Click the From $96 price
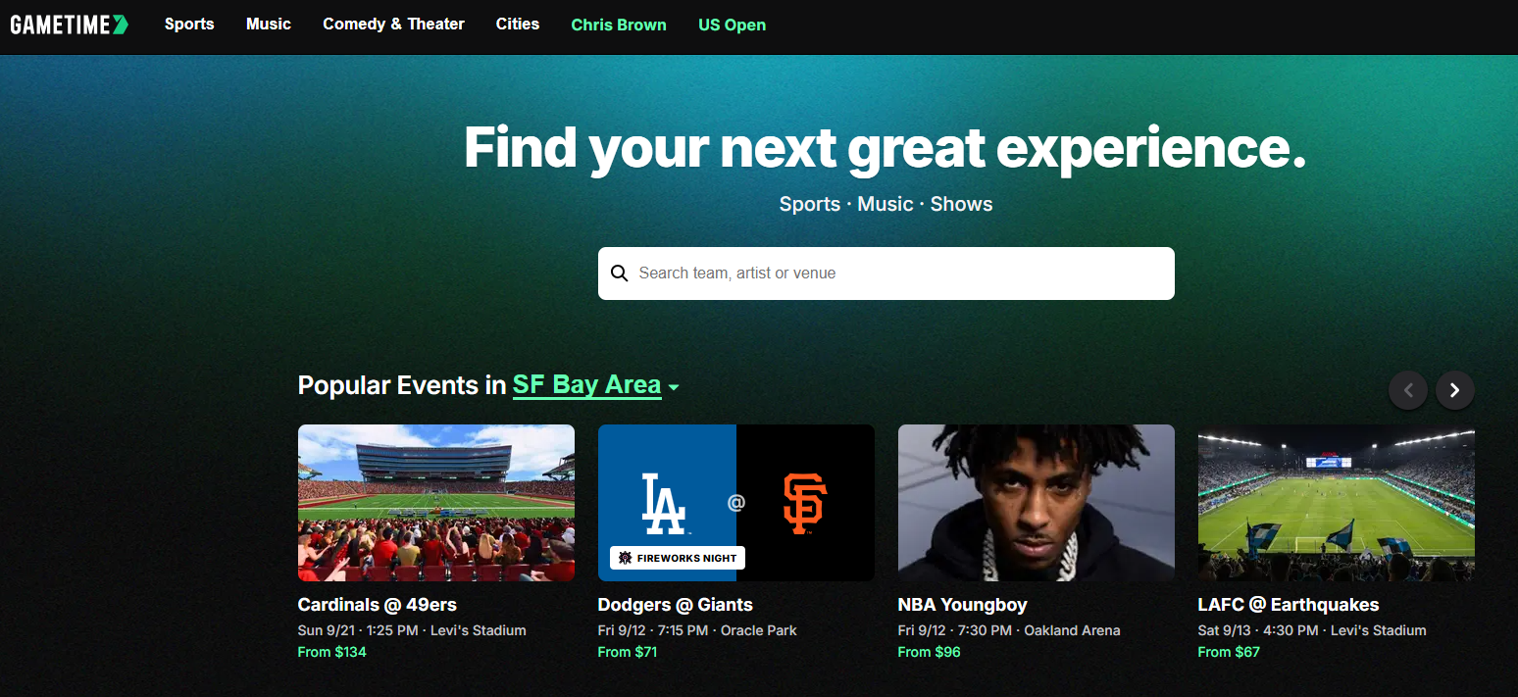Screen dimensions: 1518x697 click(x=930, y=652)
